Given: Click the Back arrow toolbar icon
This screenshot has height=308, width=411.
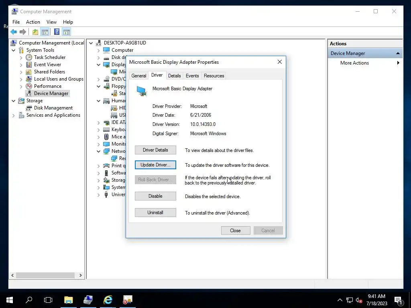Looking at the screenshot, I should pyautogui.click(x=14, y=32).
